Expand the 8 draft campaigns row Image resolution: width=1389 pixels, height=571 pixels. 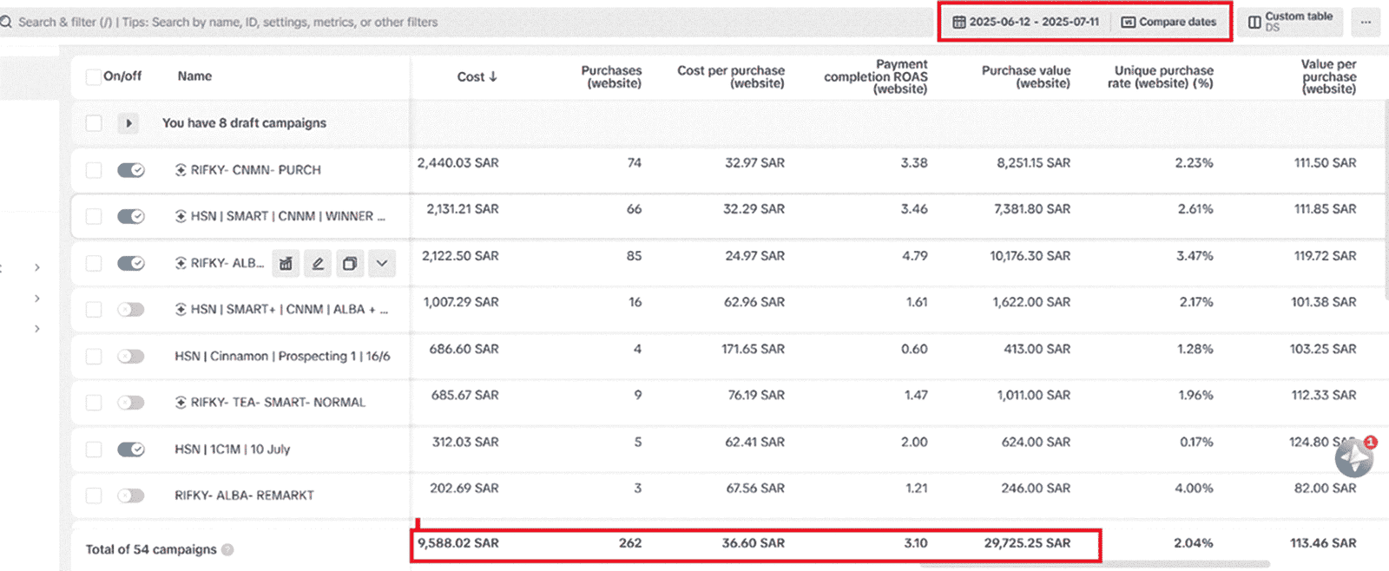(x=128, y=123)
